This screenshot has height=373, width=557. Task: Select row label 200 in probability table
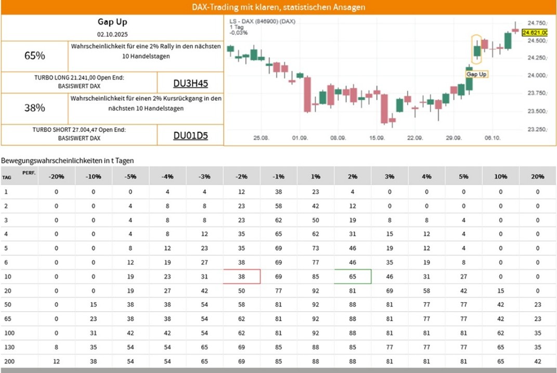click(x=7, y=361)
